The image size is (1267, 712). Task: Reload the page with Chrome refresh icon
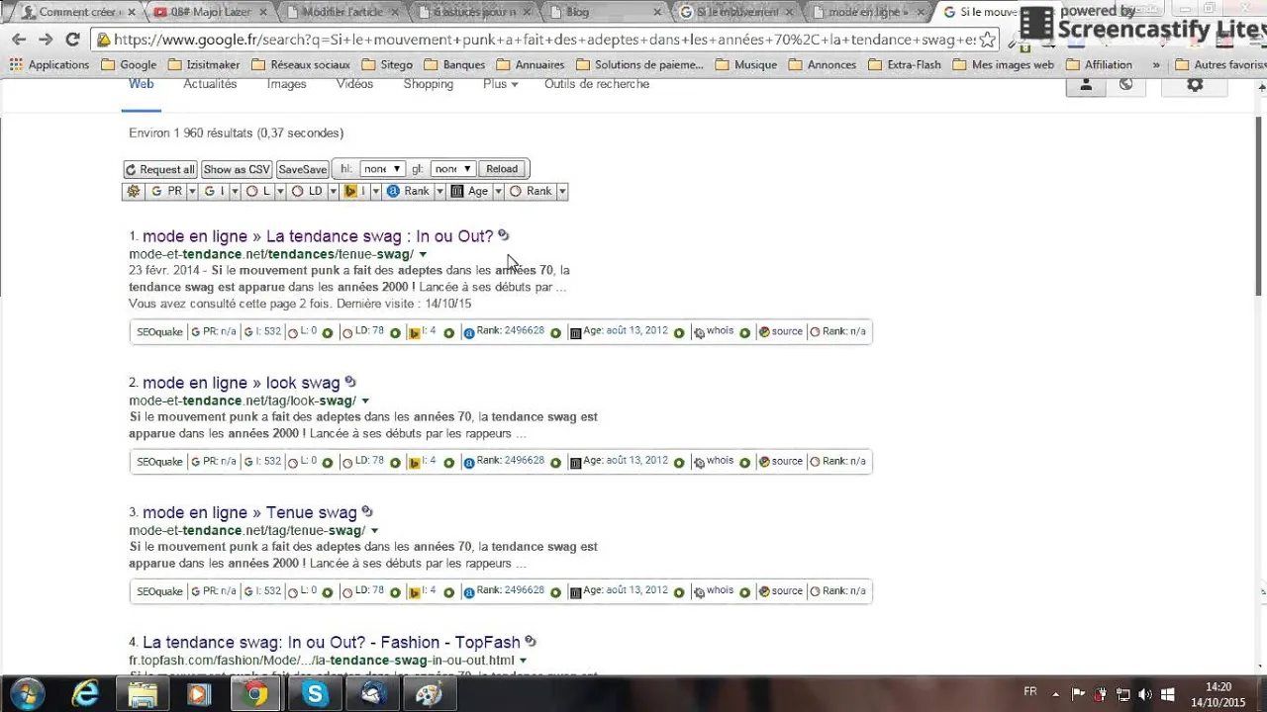pyautogui.click(x=72, y=40)
